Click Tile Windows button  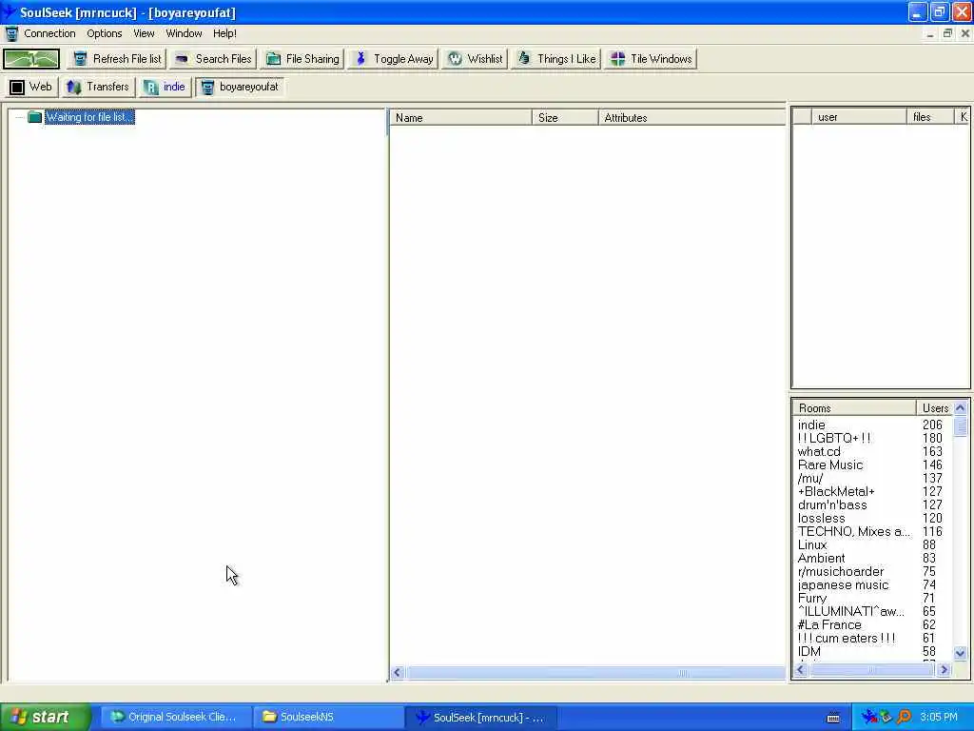pos(651,59)
